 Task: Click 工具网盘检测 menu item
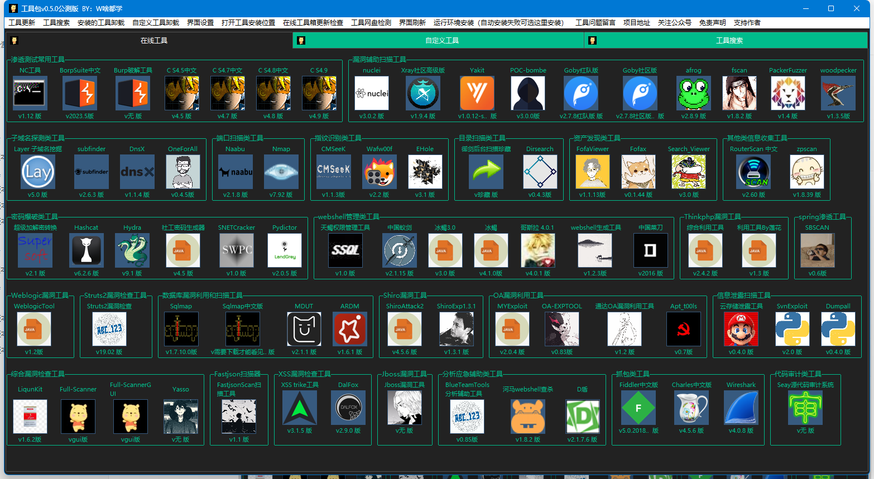[371, 23]
